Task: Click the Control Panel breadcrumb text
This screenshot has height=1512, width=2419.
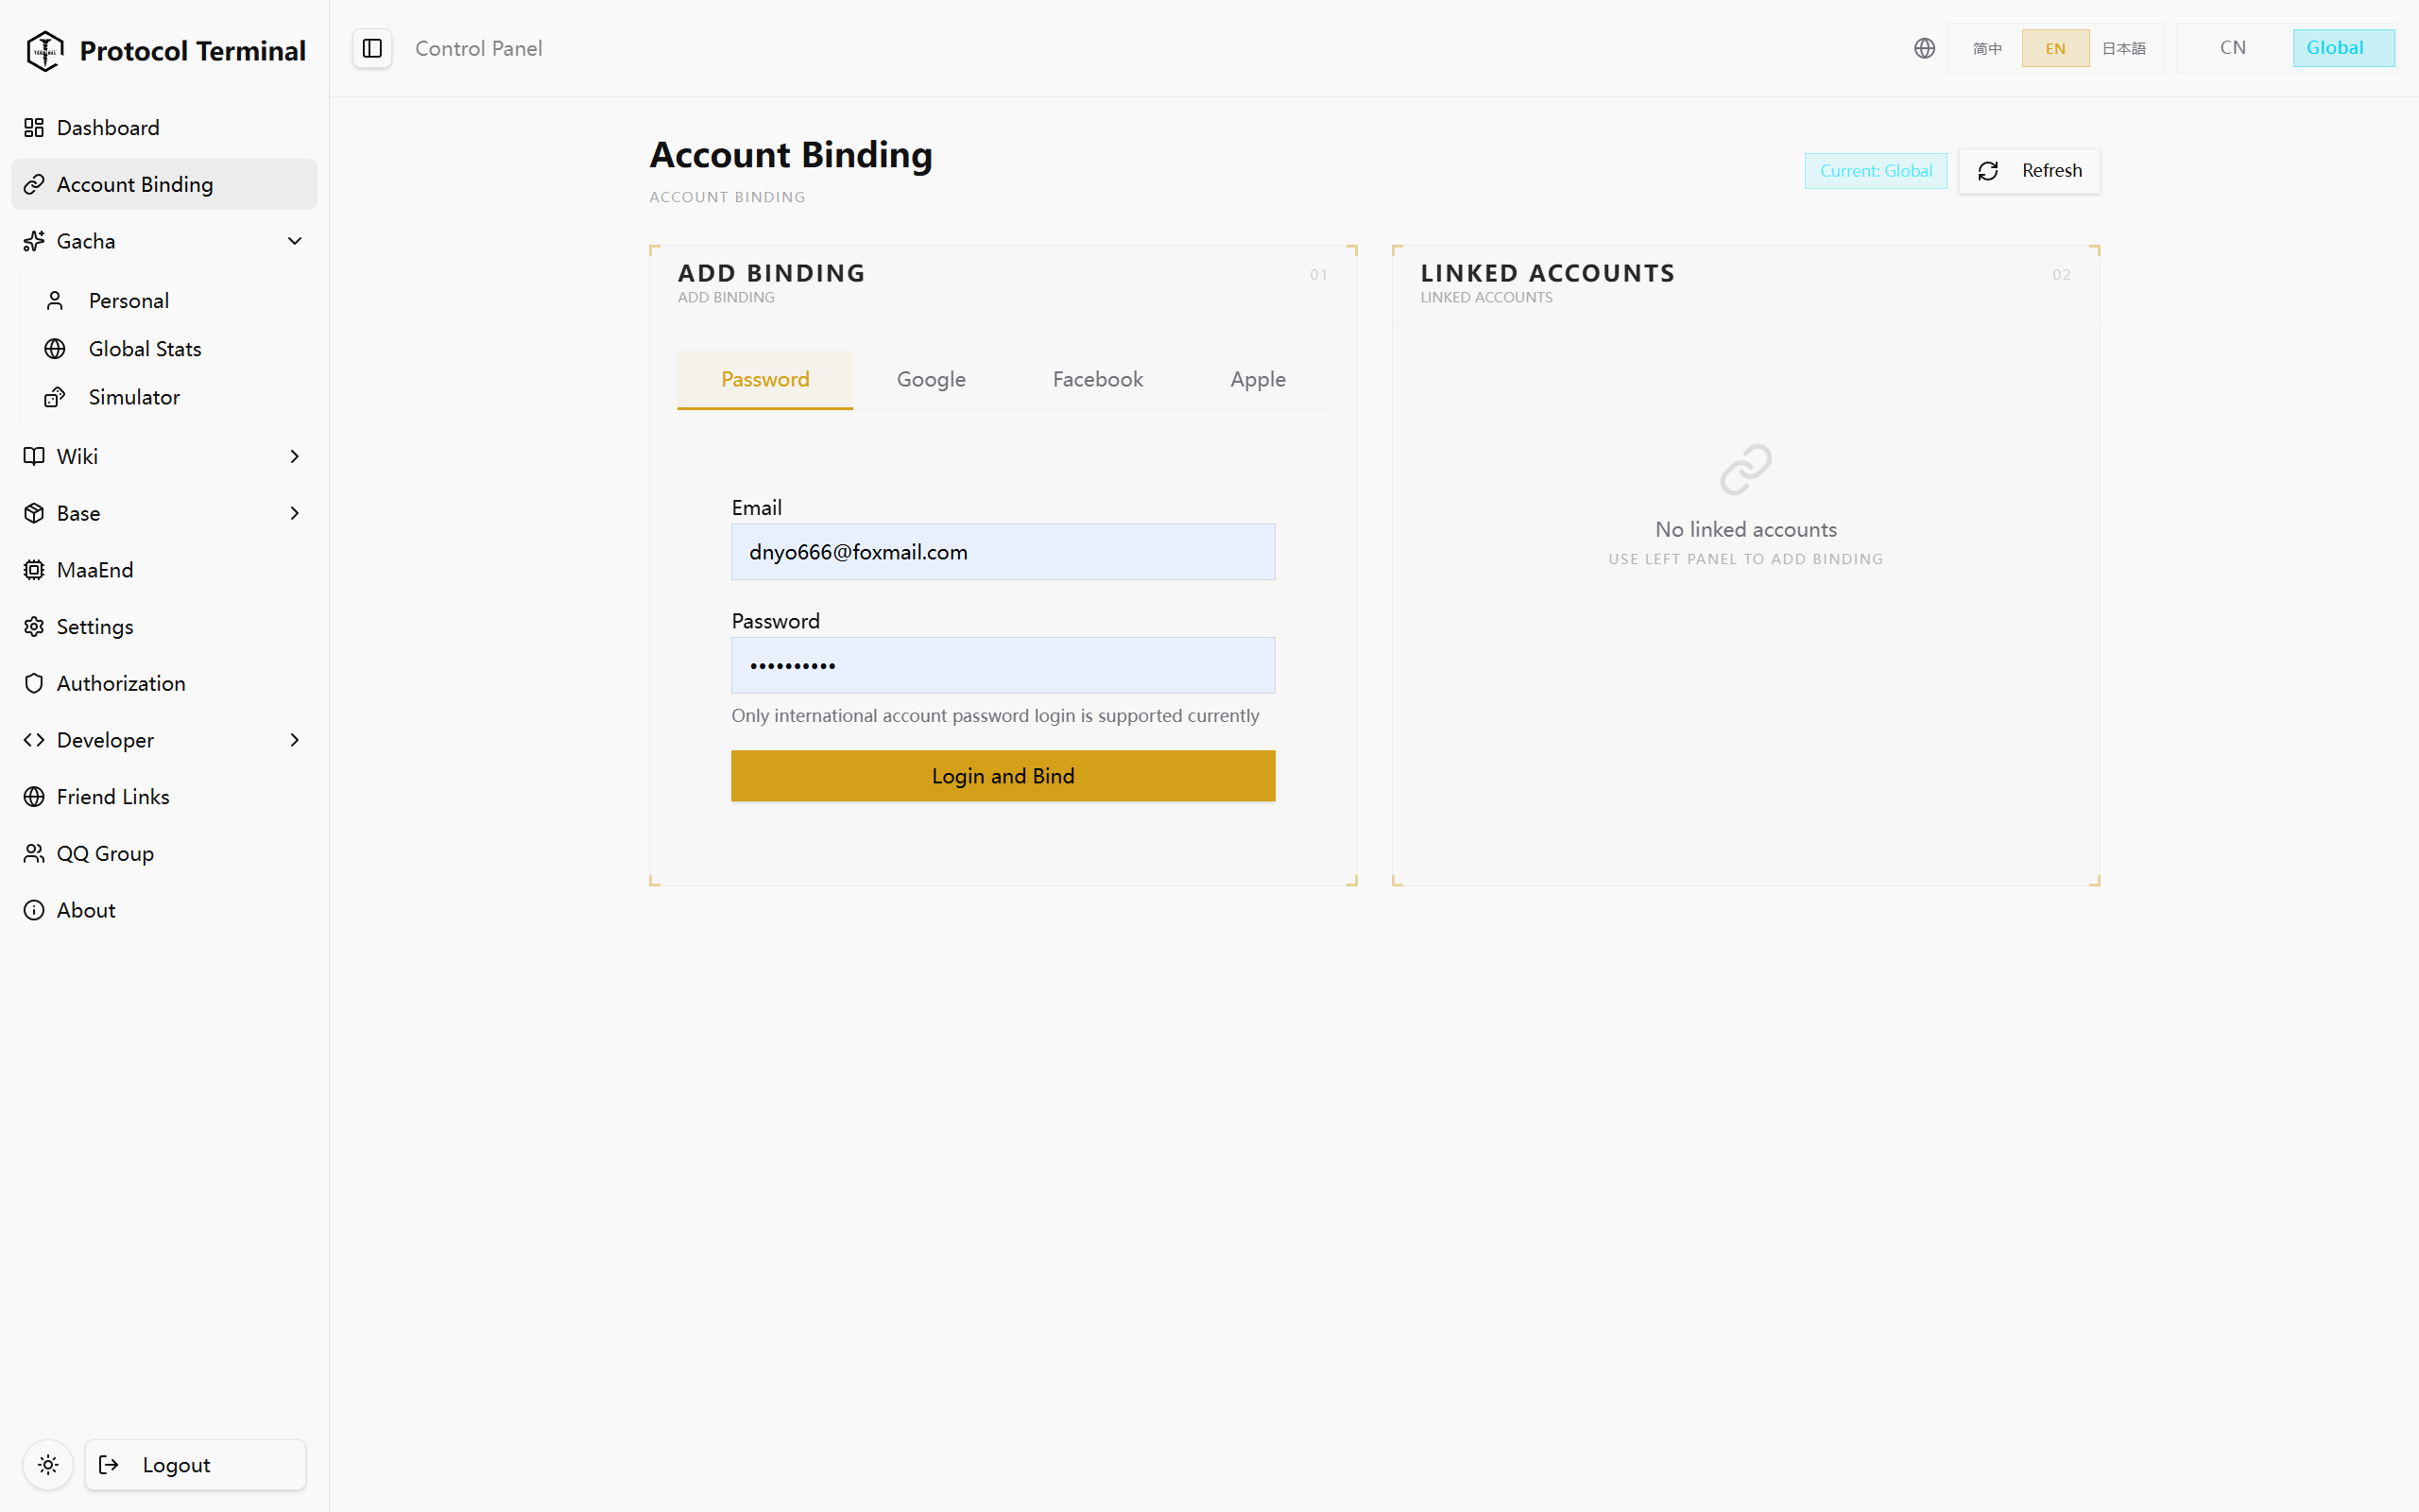Action: [479, 48]
